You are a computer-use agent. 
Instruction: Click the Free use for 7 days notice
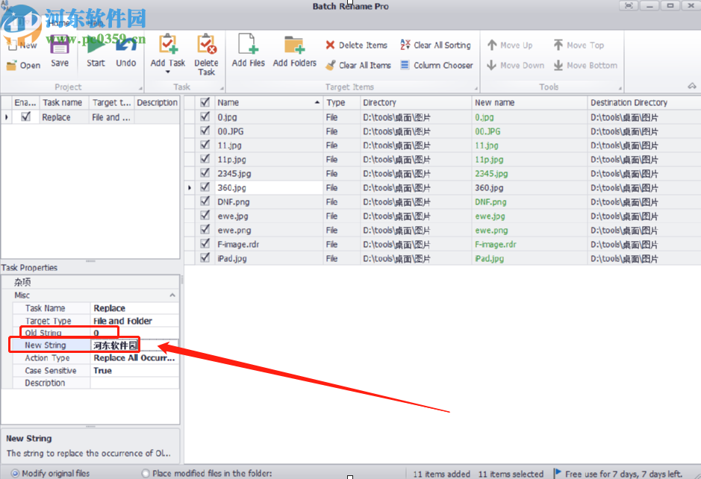pyautogui.click(x=623, y=474)
